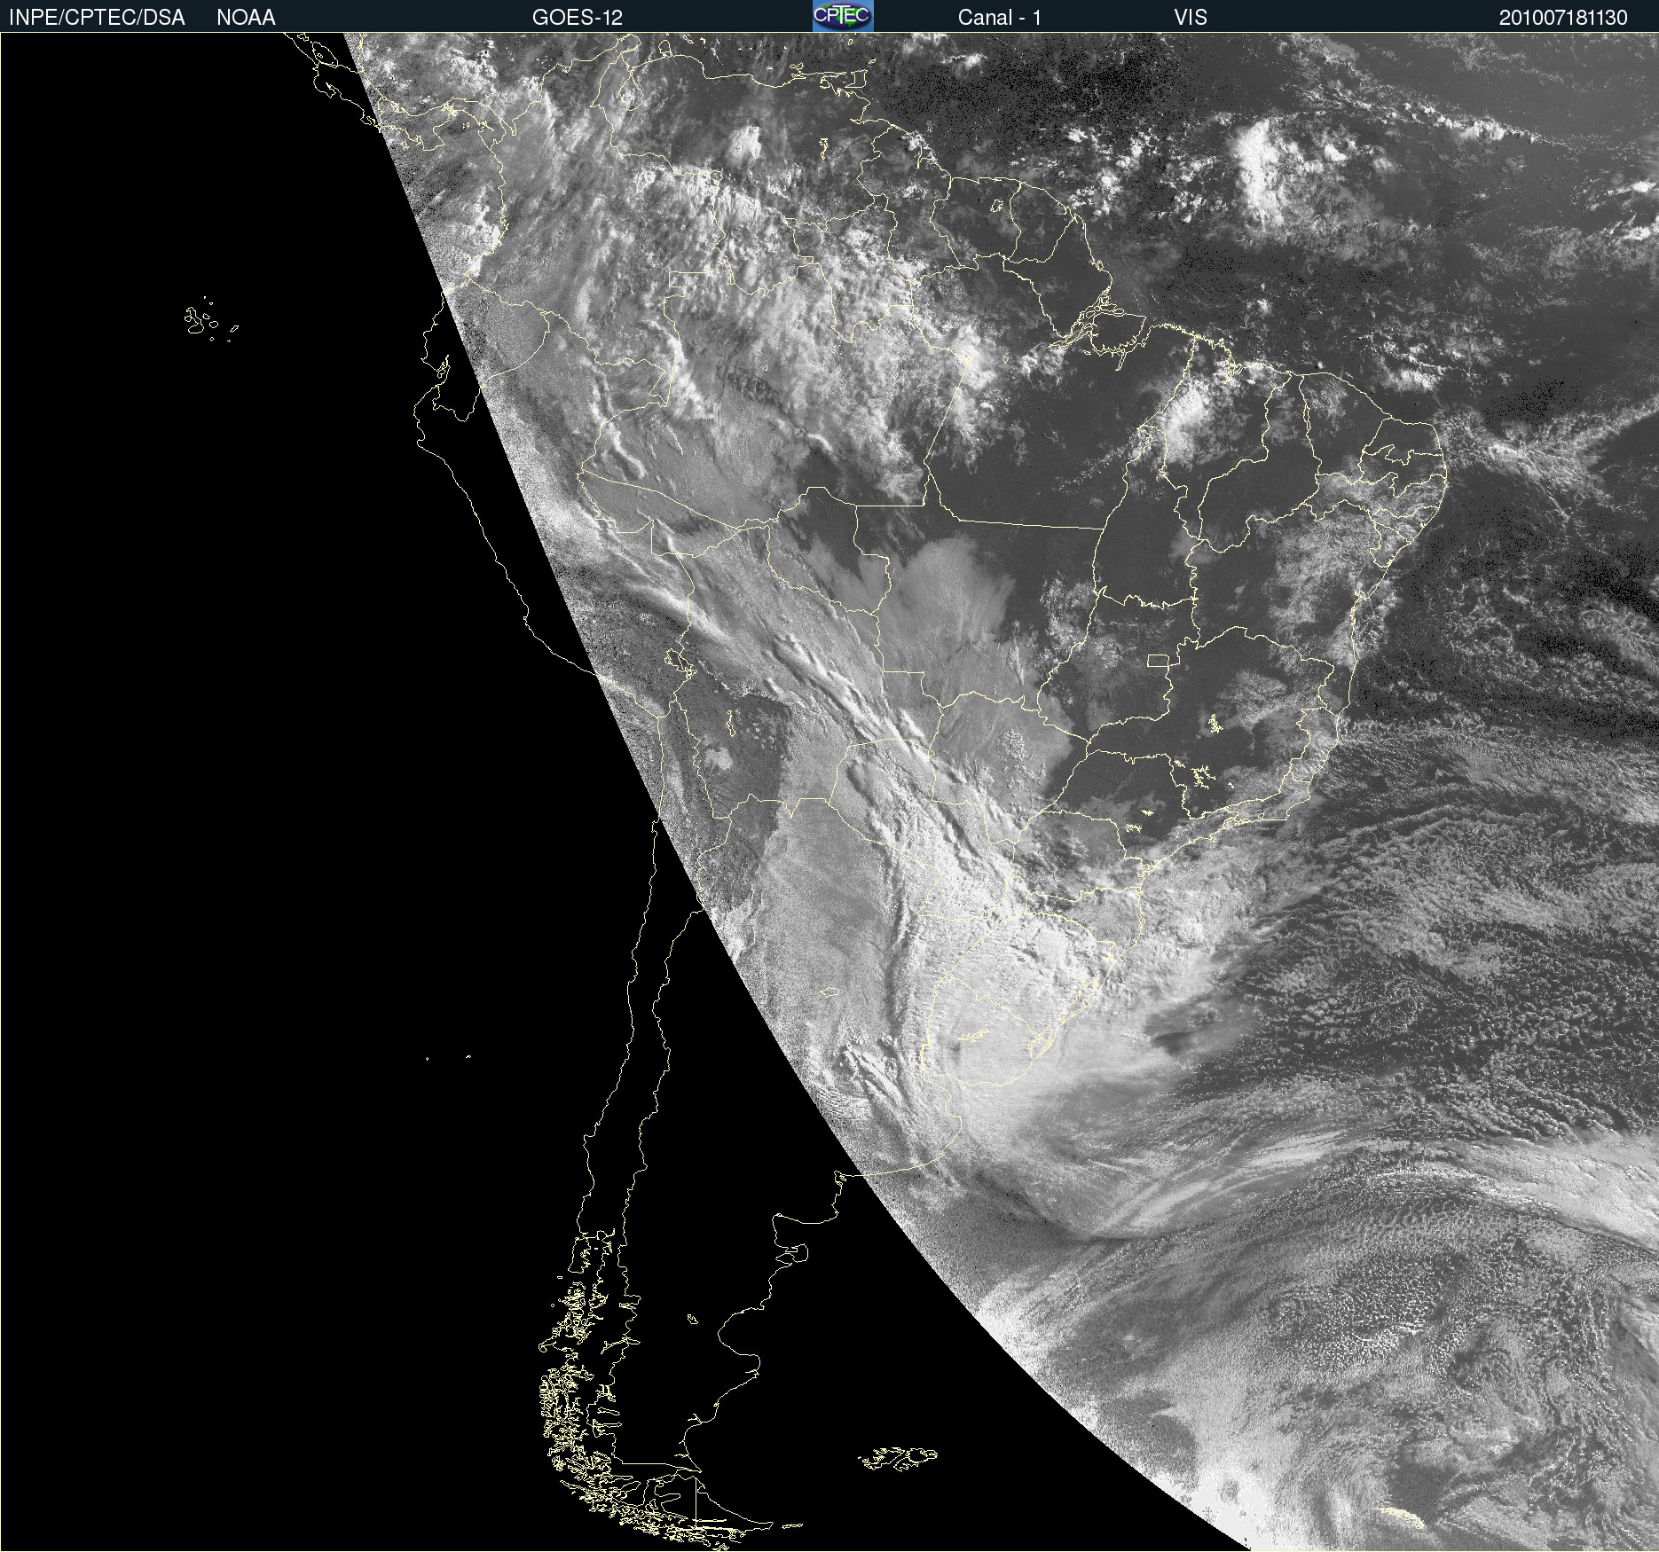Viewport: 1659px width, 1552px height.
Task: Click the 201007181130 timestamp
Action: (x=1563, y=18)
